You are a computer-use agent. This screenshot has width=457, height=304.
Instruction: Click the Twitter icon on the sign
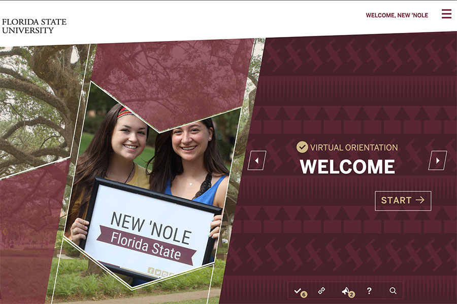tap(158, 272)
